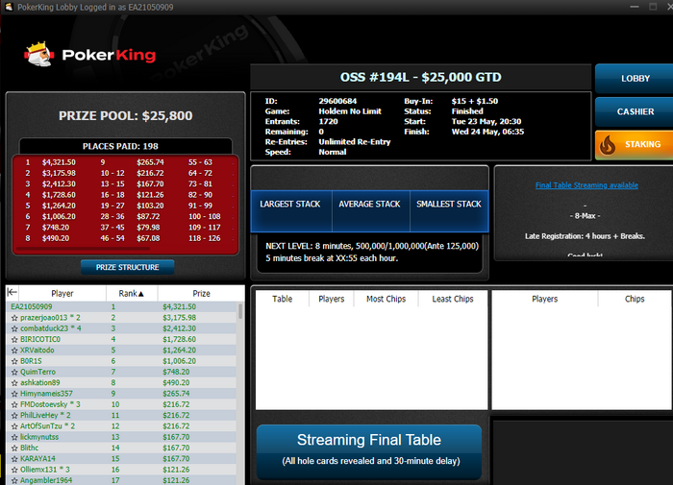Sort tables by Least Chips header
This screenshot has height=485, width=673.
pyautogui.click(x=453, y=299)
